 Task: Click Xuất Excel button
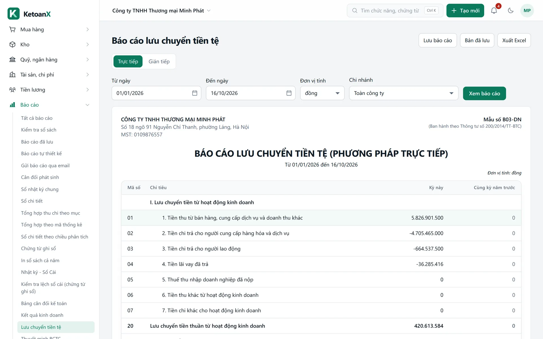(x=514, y=40)
